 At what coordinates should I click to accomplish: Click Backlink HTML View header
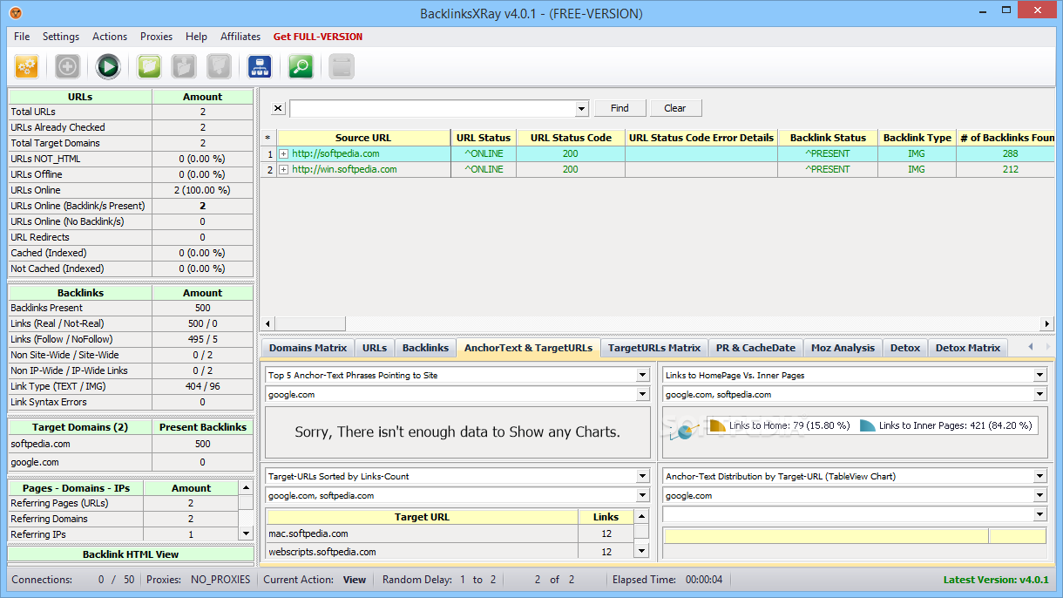coord(131,554)
